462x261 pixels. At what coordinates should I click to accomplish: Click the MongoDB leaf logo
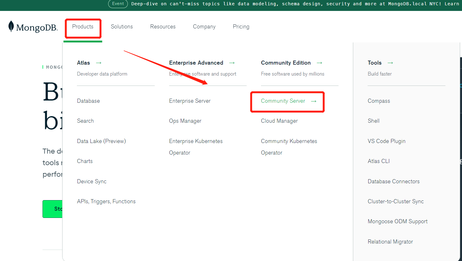[x=33, y=27]
